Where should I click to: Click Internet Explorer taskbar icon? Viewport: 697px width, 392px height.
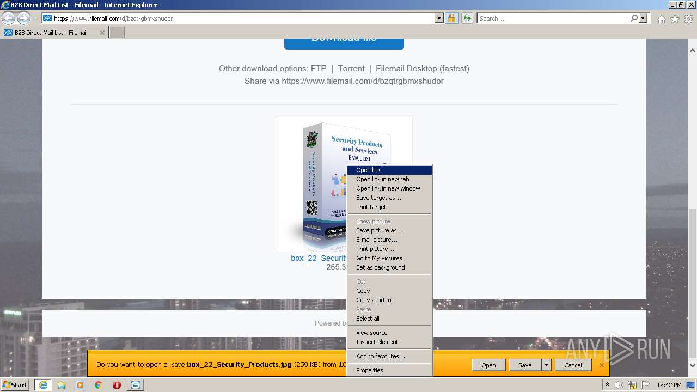tap(42, 385)
